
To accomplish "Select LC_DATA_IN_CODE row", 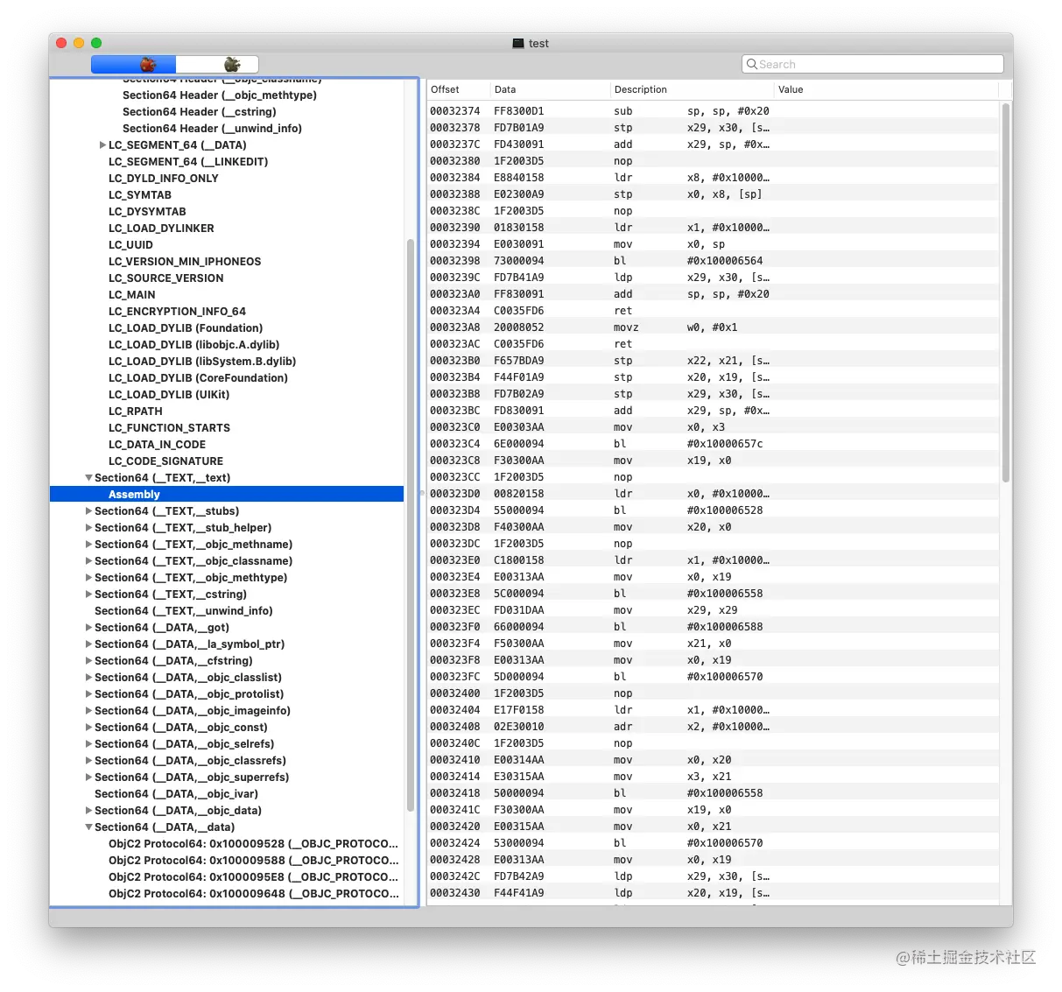I will (227, 445).
